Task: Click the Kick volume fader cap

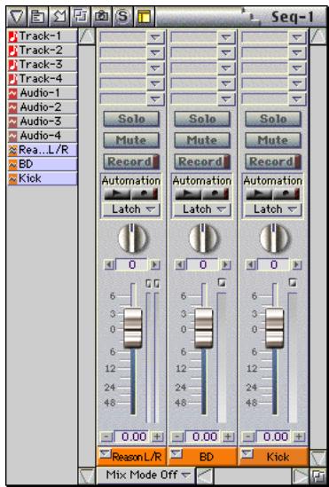Action: [x=274, y=328]
